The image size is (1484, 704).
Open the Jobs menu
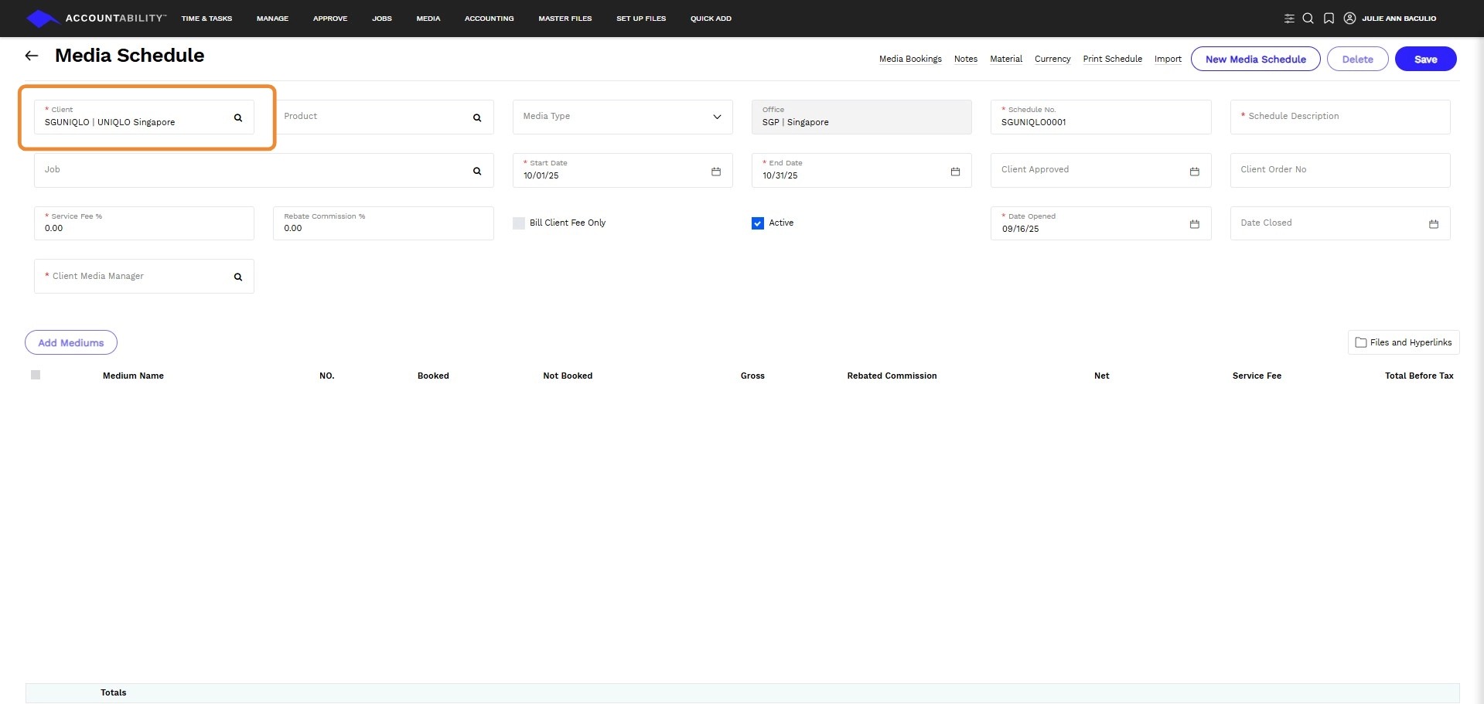[x=382, y=19]
